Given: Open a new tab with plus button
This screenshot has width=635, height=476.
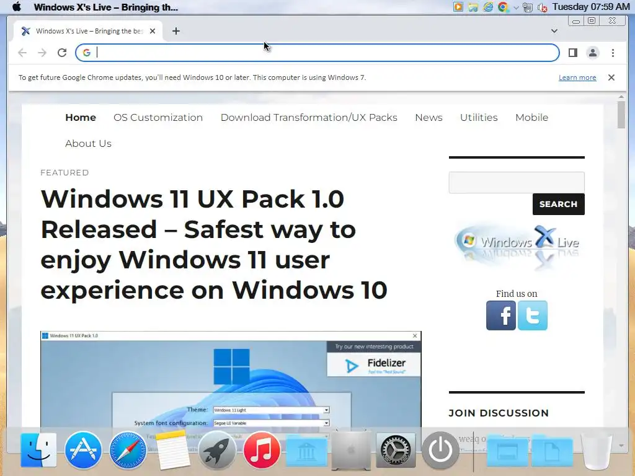Looking at the screenshot, I should point(175,31).
